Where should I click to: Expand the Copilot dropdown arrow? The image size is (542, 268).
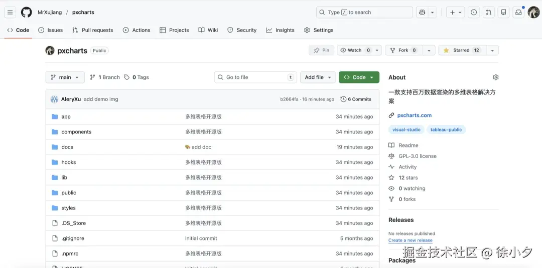(433, 12)
